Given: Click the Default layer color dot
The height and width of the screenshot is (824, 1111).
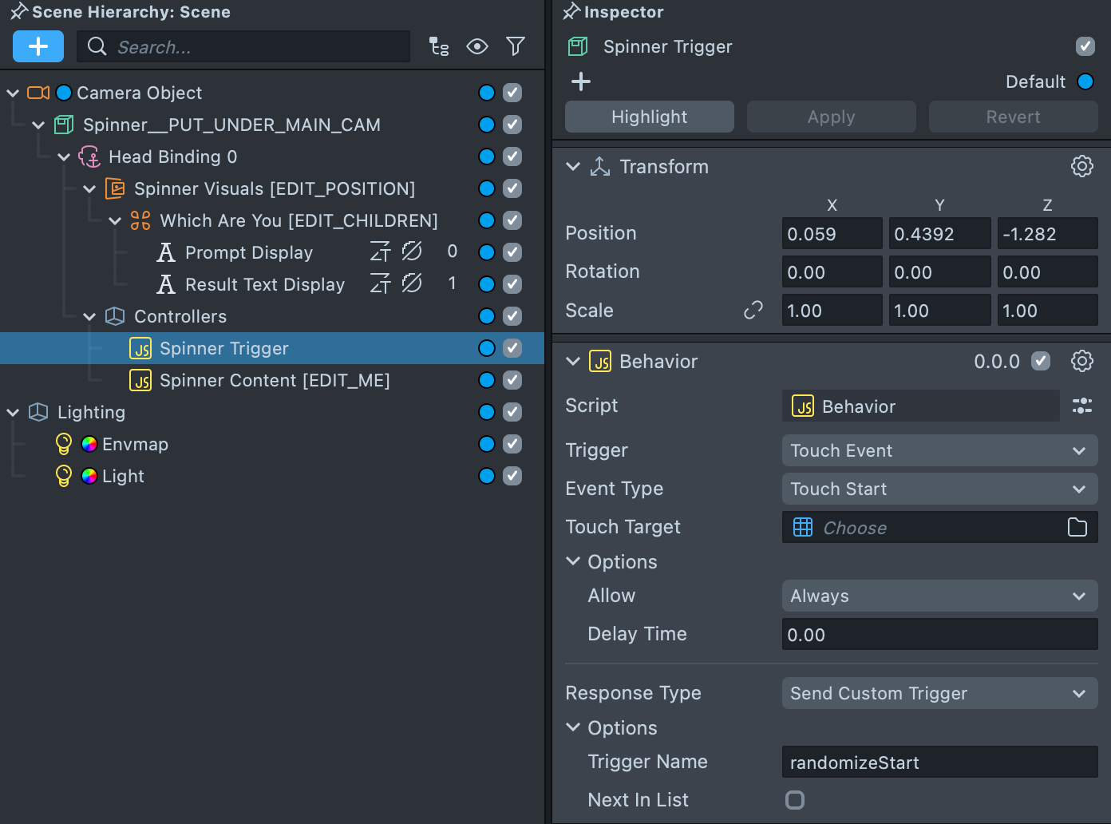Looking at the screenshot, I should (1085, 81).
